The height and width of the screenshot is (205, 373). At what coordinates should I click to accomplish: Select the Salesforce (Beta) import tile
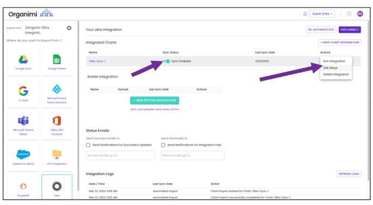tap(23, 157)
